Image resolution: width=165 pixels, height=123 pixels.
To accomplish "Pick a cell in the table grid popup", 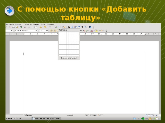I will 69,44.
